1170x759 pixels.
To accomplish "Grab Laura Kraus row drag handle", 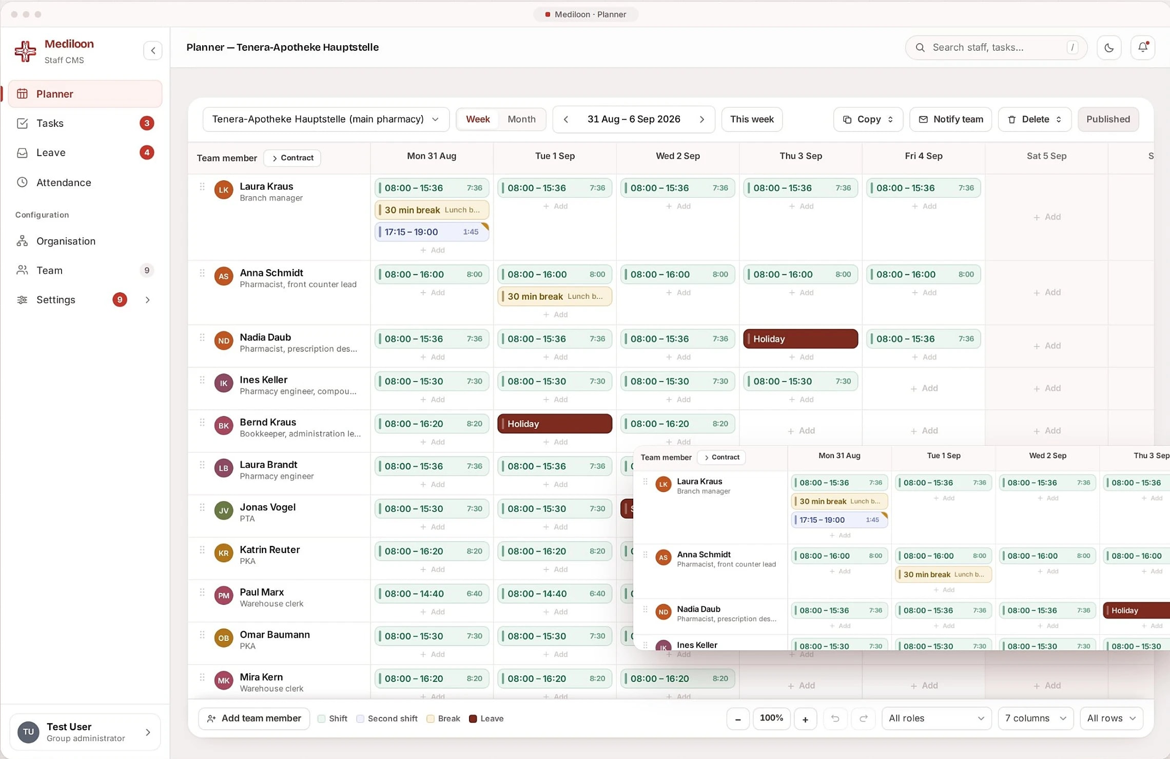I will click(202, 187).
